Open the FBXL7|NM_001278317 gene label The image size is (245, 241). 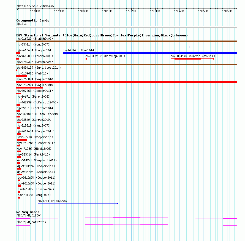pyautogui.click(x=31, y=222)
